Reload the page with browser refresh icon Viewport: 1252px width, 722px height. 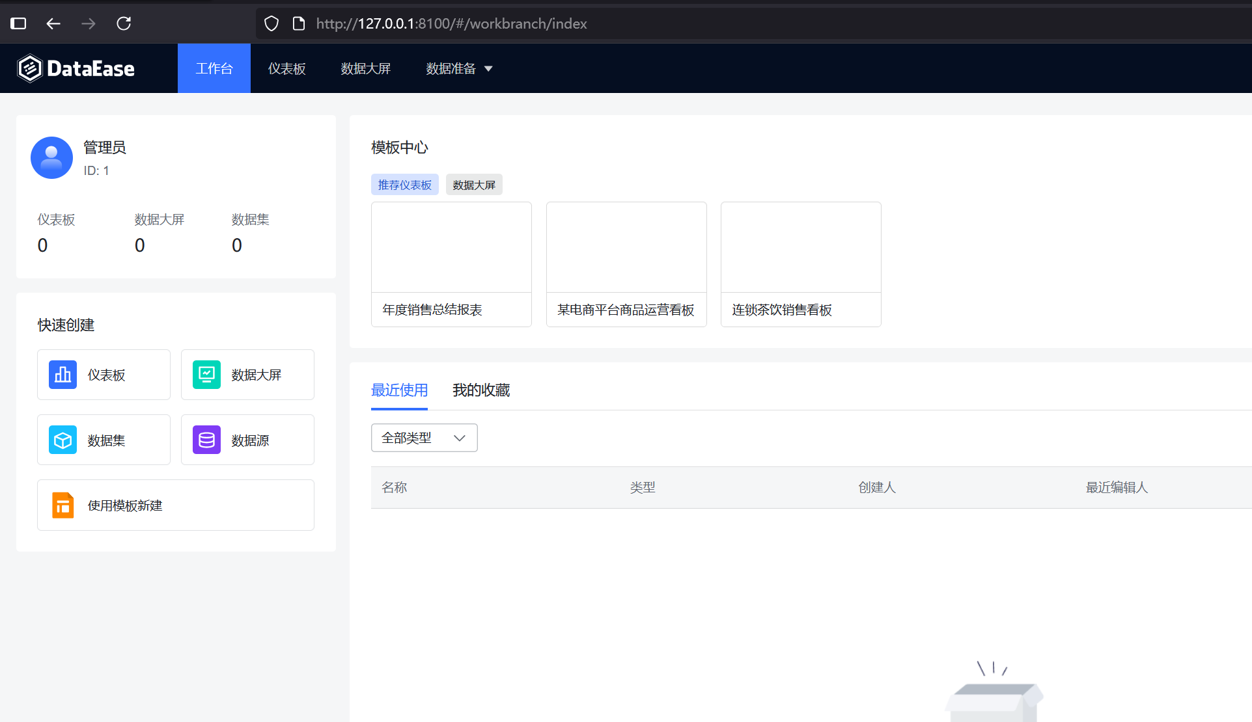[x=124, y=23]
